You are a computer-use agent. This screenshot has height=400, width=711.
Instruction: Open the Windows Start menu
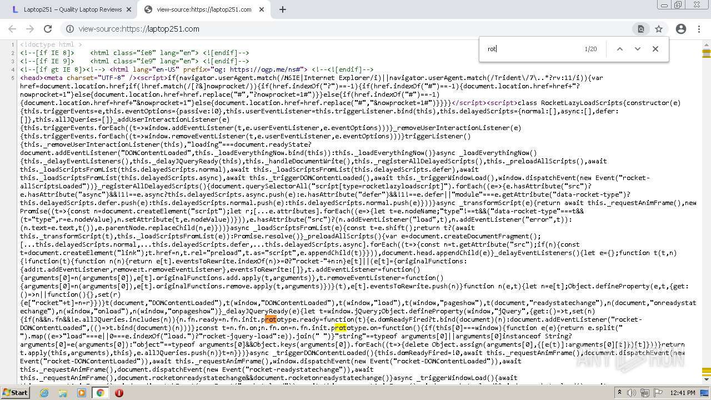pyautogui.click(x=16, y=393)
